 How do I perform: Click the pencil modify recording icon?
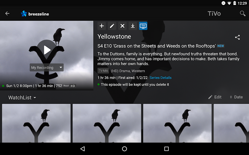[x=112, y=26]
